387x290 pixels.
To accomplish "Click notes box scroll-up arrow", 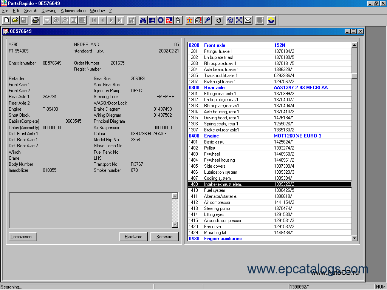I will [x=175, y=196].
